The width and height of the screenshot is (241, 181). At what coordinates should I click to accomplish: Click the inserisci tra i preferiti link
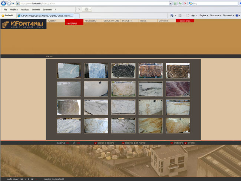[x=54, y=179]
